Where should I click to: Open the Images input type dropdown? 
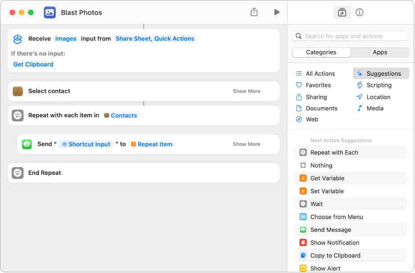coord(66,39)
